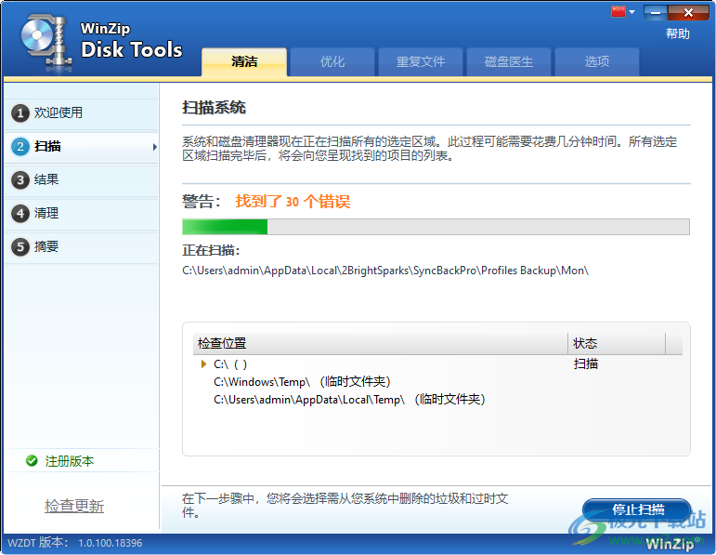
Task: Click the 注册版本 label
Action: pyautogui.click(x=70, y=461)
